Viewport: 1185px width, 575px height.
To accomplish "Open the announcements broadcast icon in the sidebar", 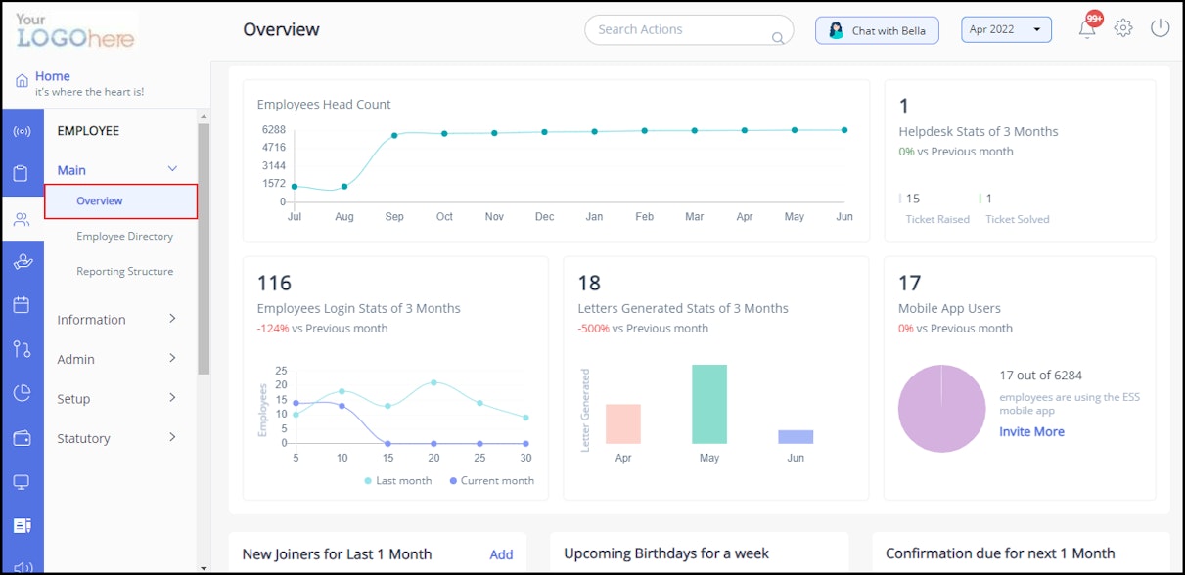I will (x=22, y=132).
